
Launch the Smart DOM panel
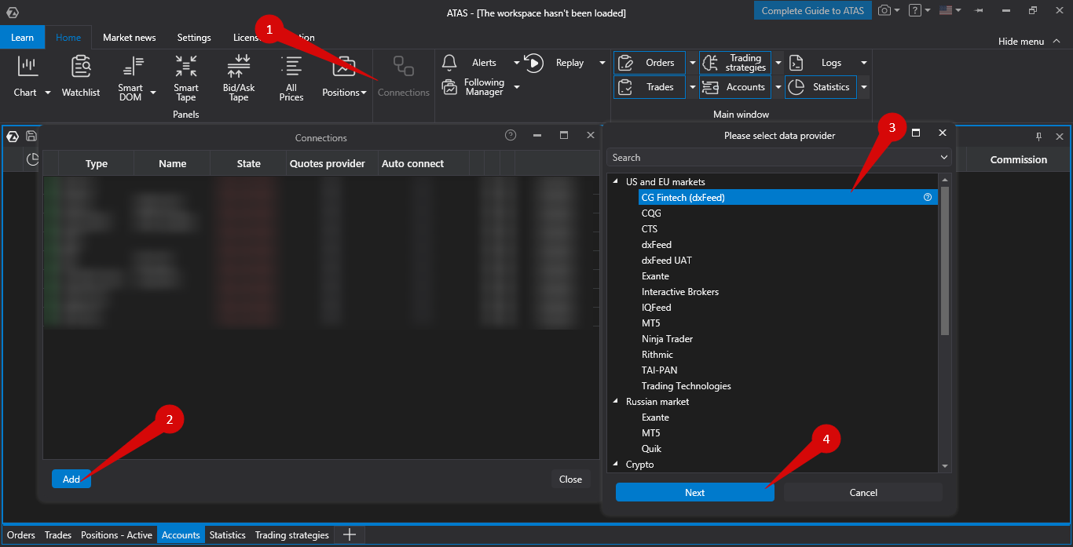point(130,78)
